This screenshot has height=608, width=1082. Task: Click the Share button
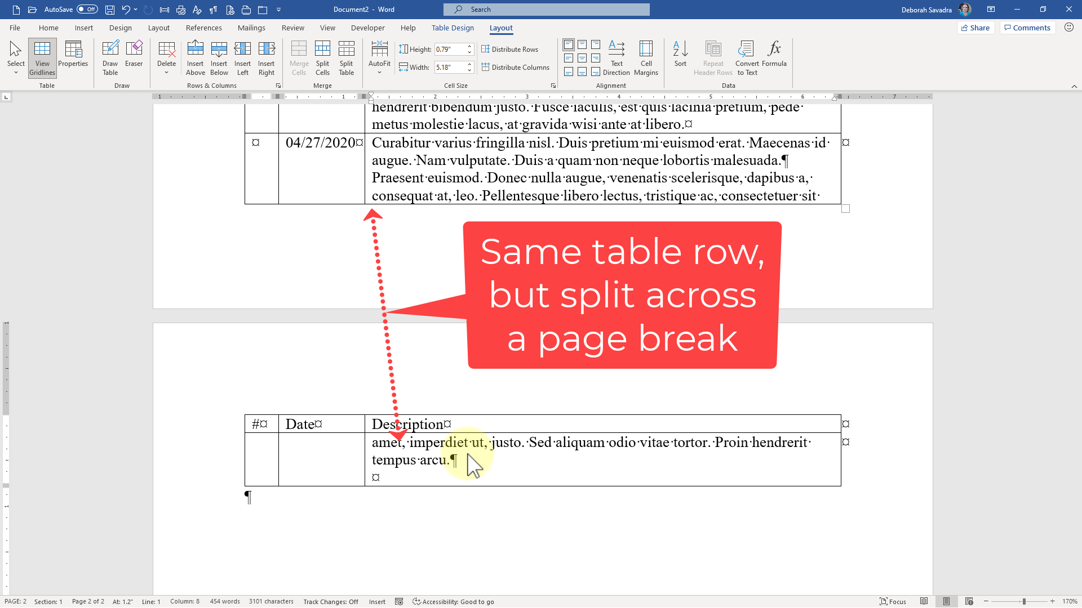[x=975, y=27]
